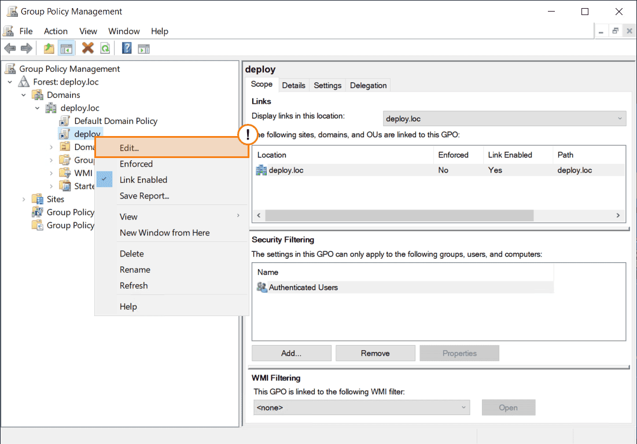
Task: Click the Group Policy Modeling icon
Action: point(38,212)
